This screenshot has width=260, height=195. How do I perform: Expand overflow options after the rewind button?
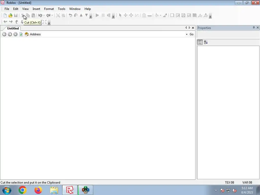pyautogui.click(x=113, y=16)
